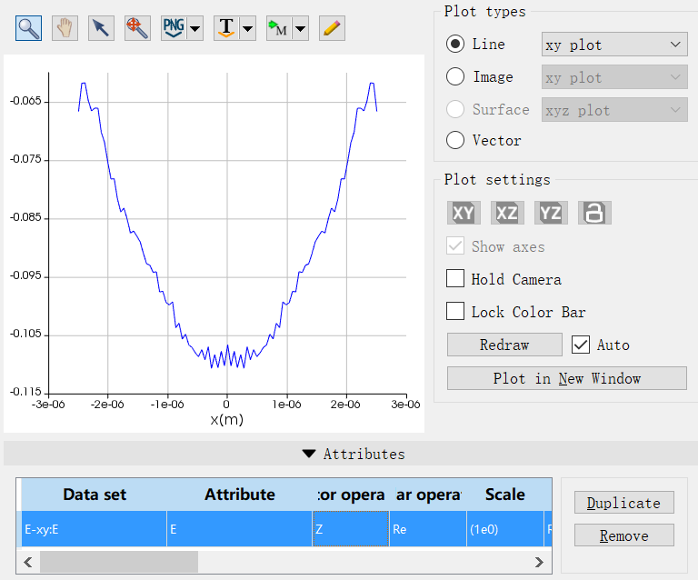Click the Scale column header
This screenshot has width=698, height=580.
pyautogui.click(x=504, y=495)
